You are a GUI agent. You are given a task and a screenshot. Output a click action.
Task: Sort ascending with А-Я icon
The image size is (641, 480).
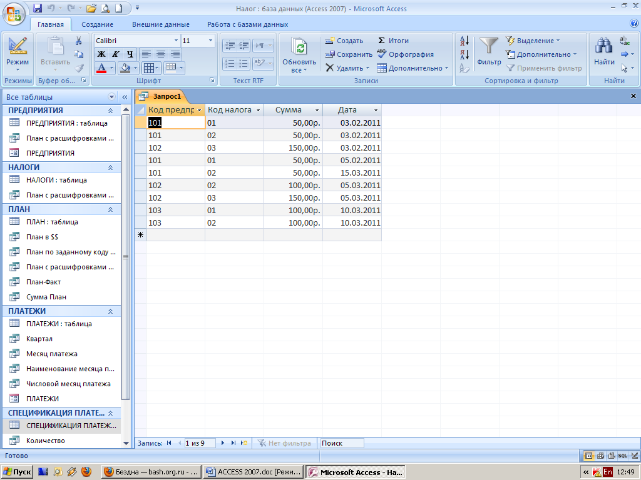point(464,41)
